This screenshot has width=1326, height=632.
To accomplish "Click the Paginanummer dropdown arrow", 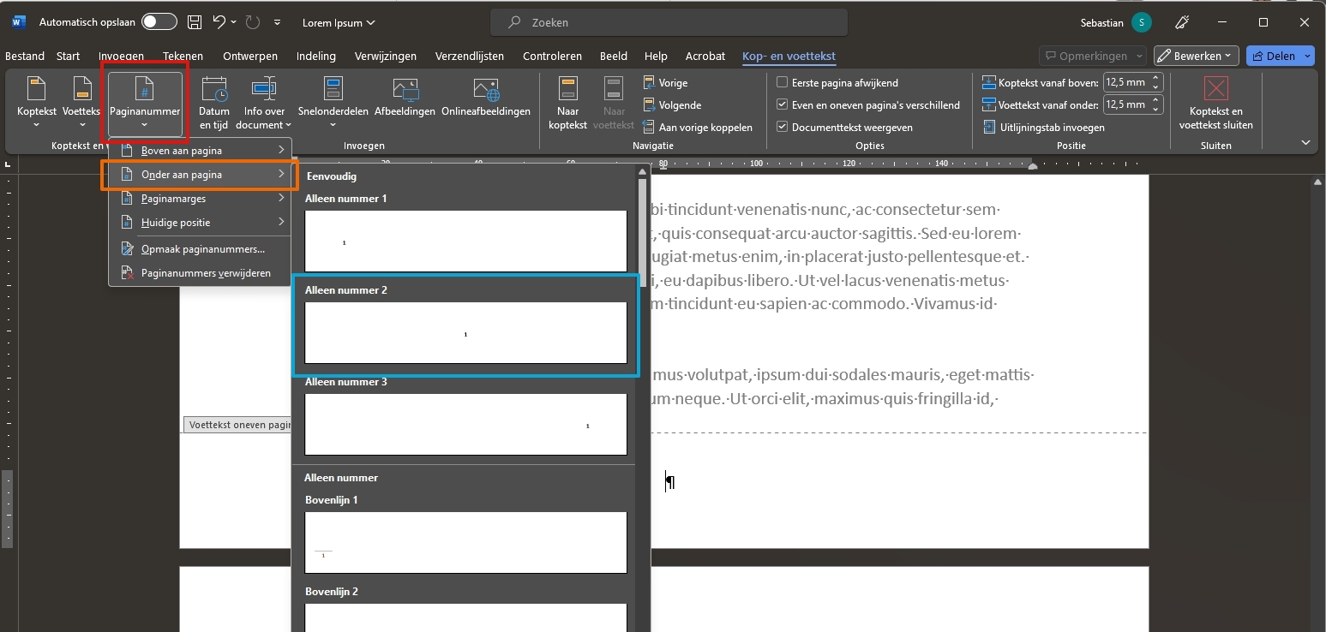I will pyautogui.click(x=145, y=125).
